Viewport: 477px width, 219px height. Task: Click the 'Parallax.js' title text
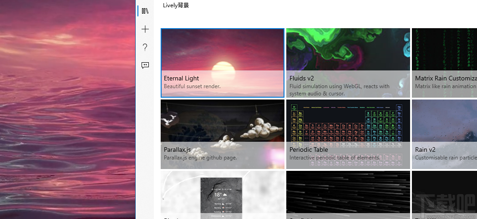pyautogui.click(x=178, y=150)
